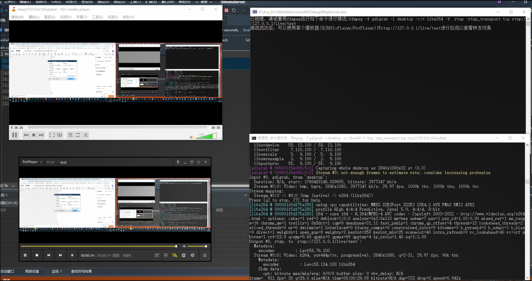Show the VLC playlist
Image resolution: width=532 pixels, height=281 pixels.
click(x=70, y=135)
